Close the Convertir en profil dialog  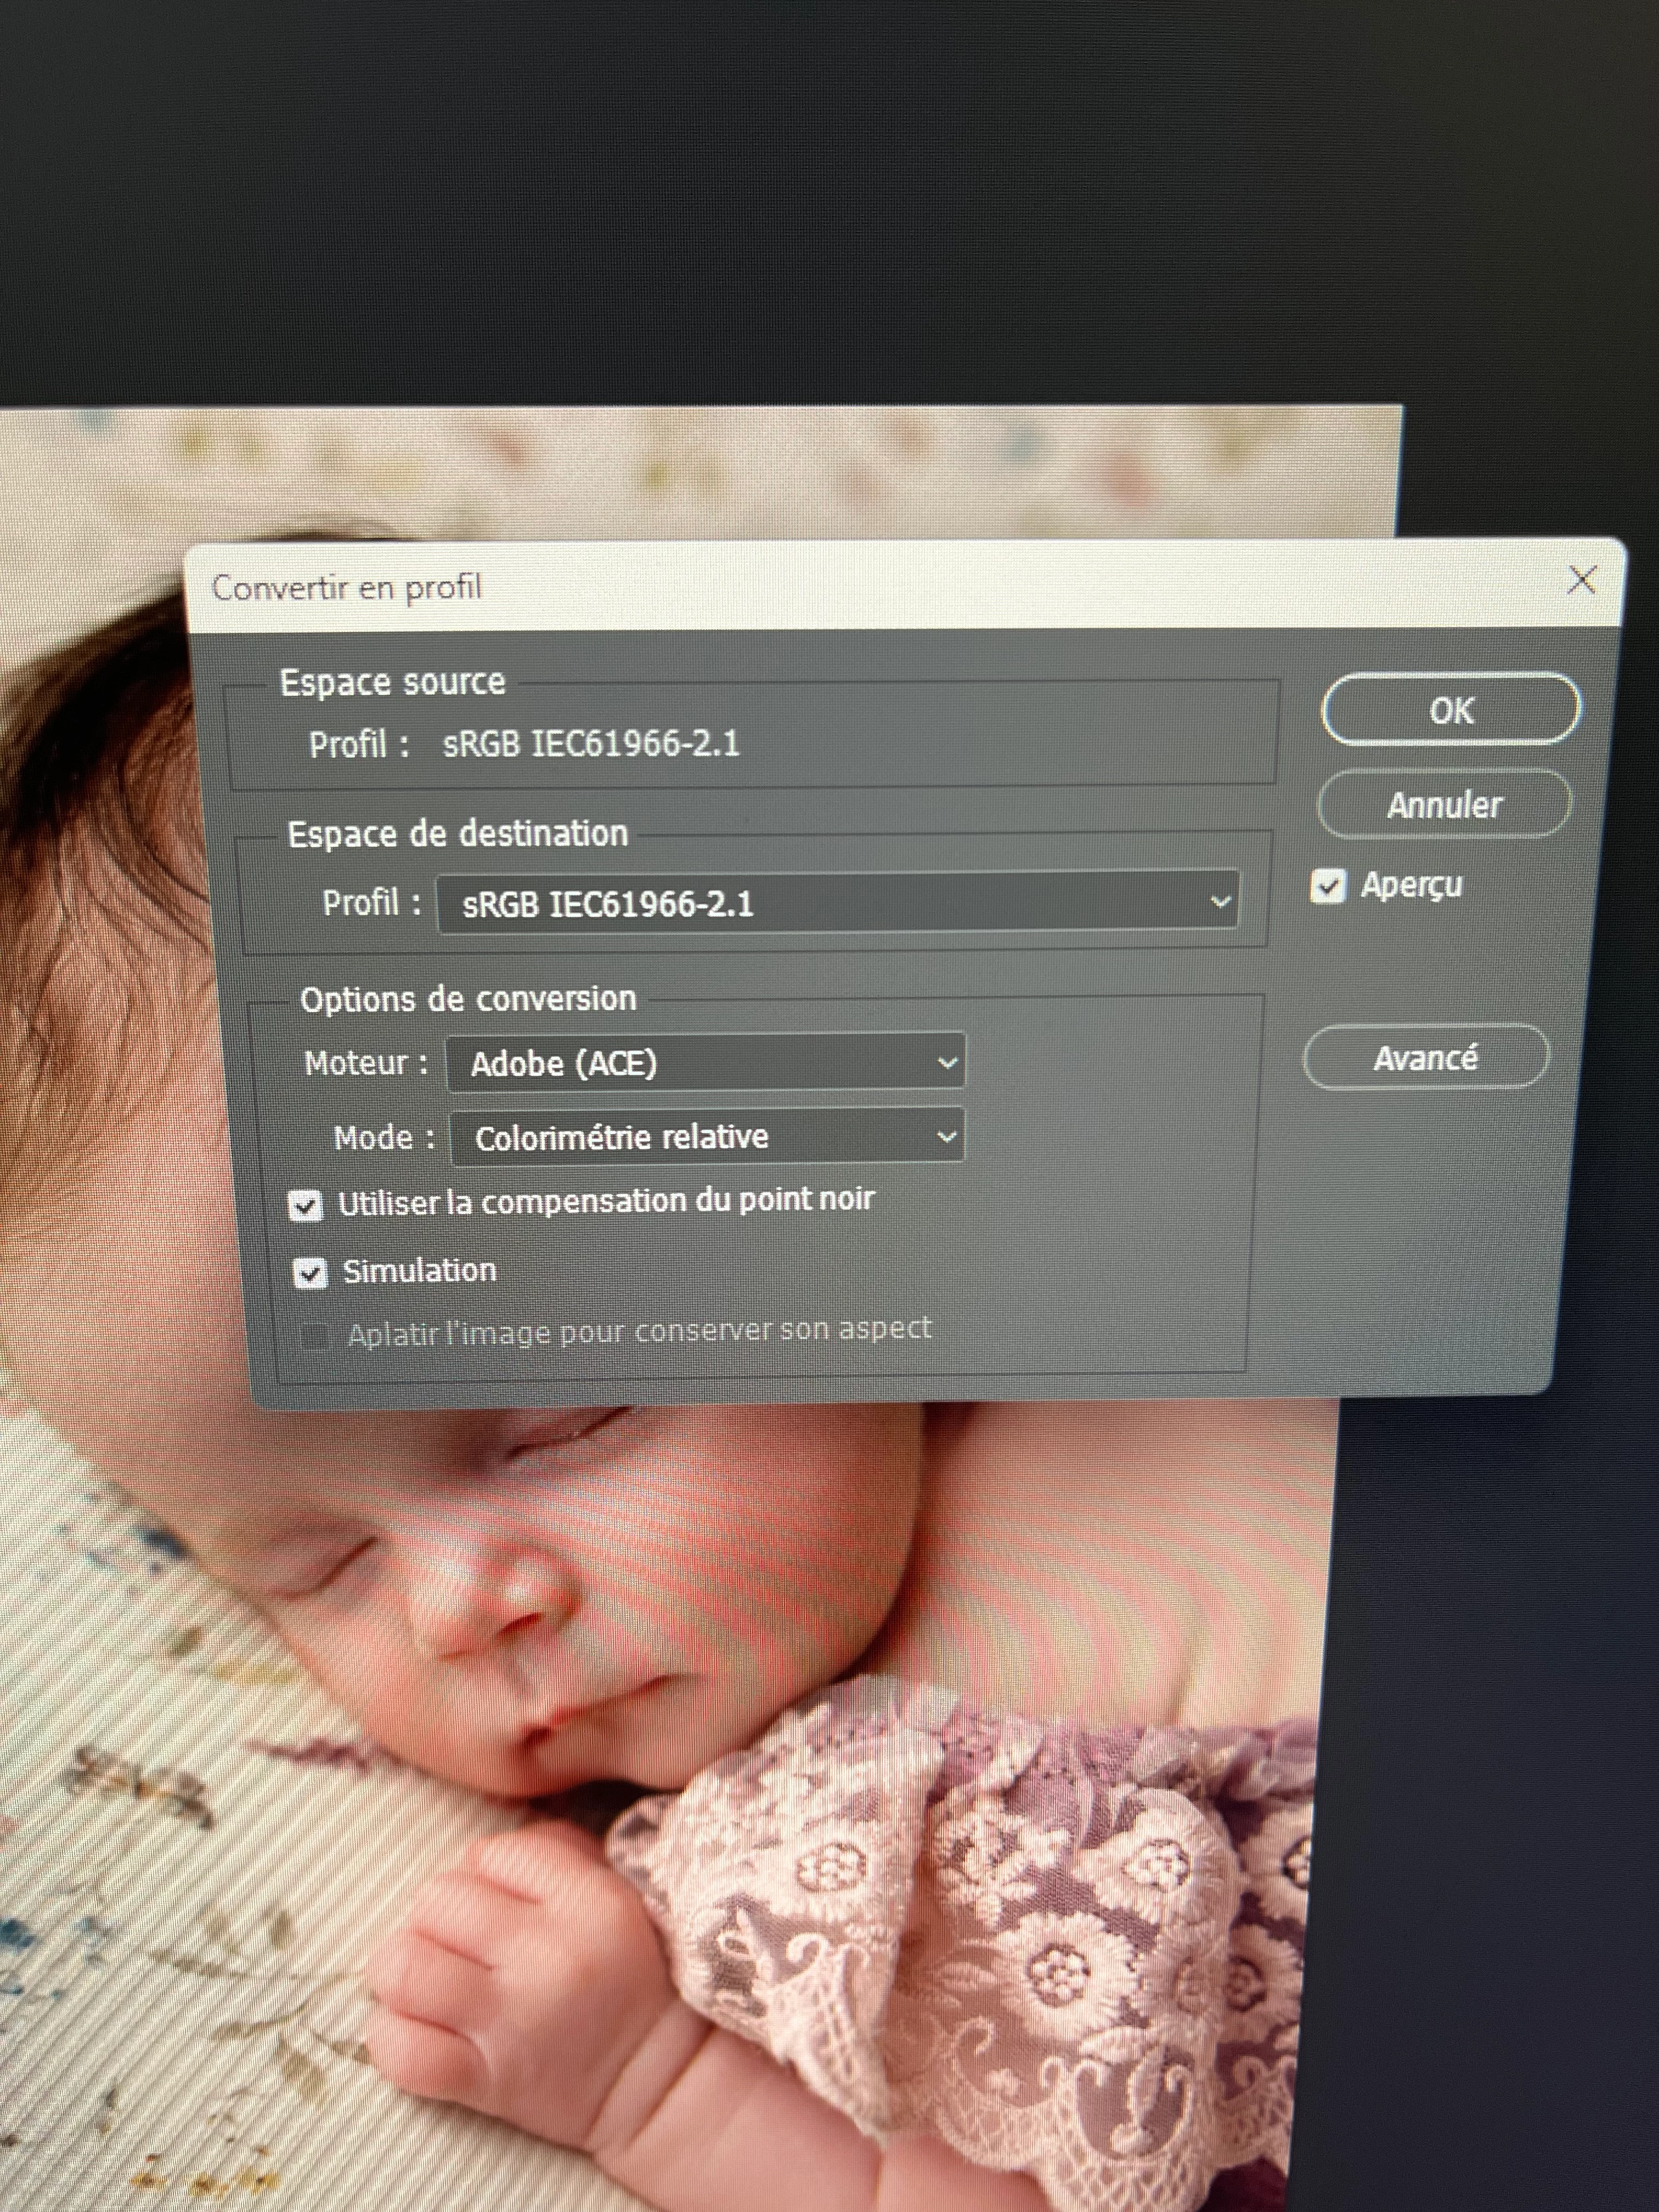pyautogui.click(x=1581, y=580)
